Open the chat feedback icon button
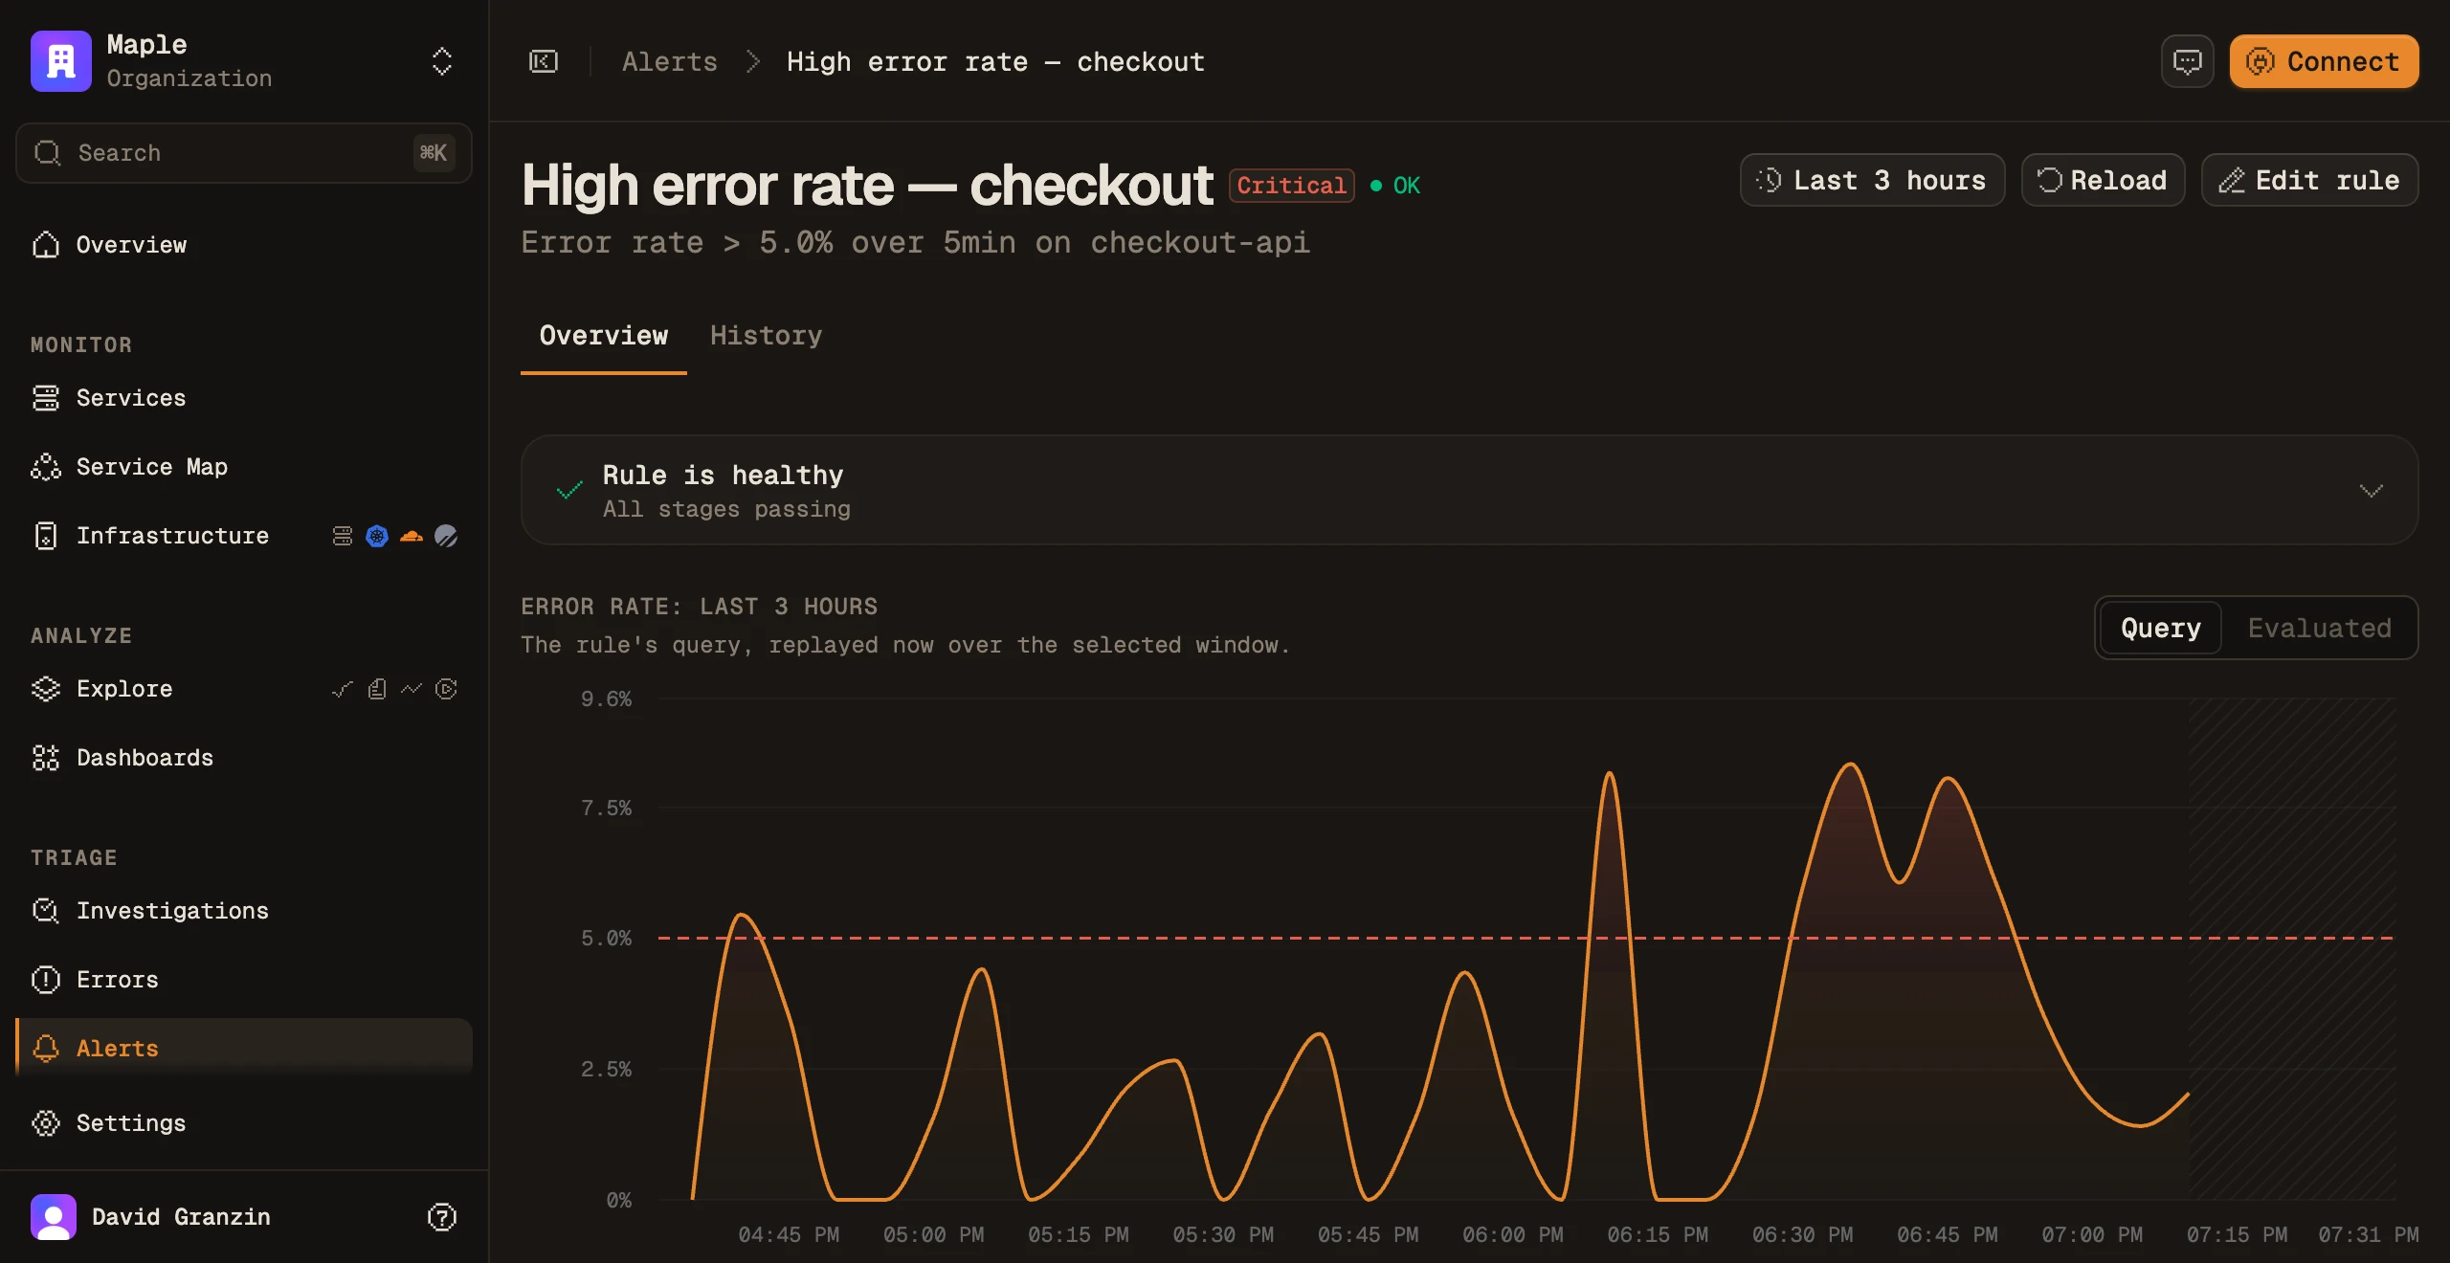Screen dimensions: 2450x1263 pos(2188,61)
